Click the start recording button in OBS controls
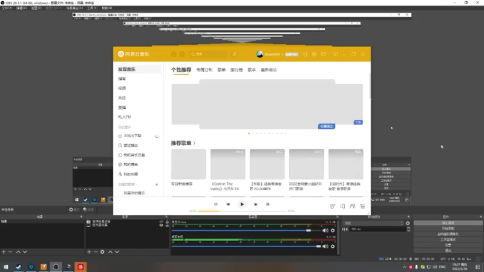Viewport: 484px width, 272px height. click(x=448, y=228)
